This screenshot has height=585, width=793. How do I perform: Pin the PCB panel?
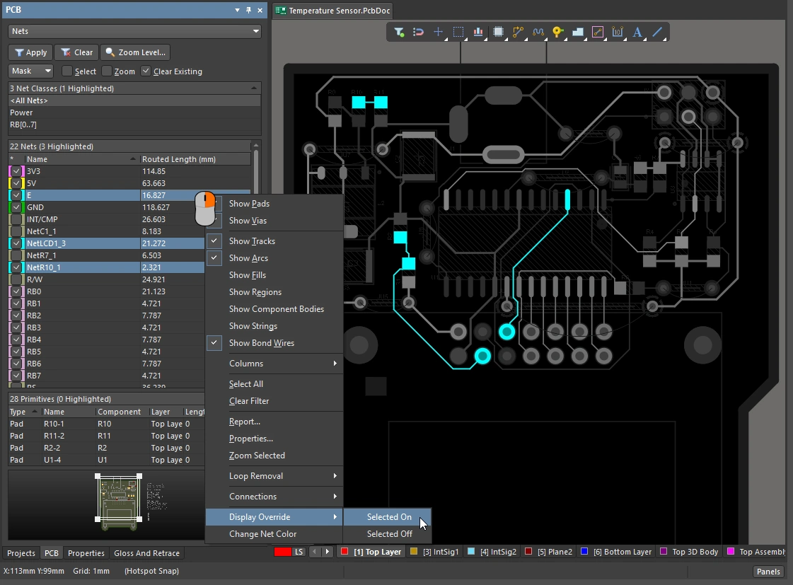coord(248,10)
